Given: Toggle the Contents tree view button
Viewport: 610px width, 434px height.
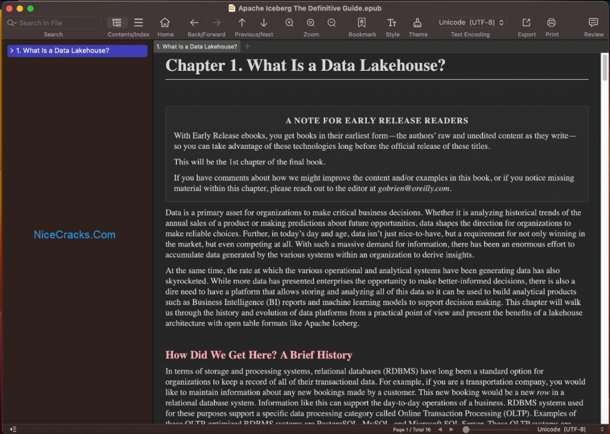Looking at the screenshot, I should pos(117,23).
